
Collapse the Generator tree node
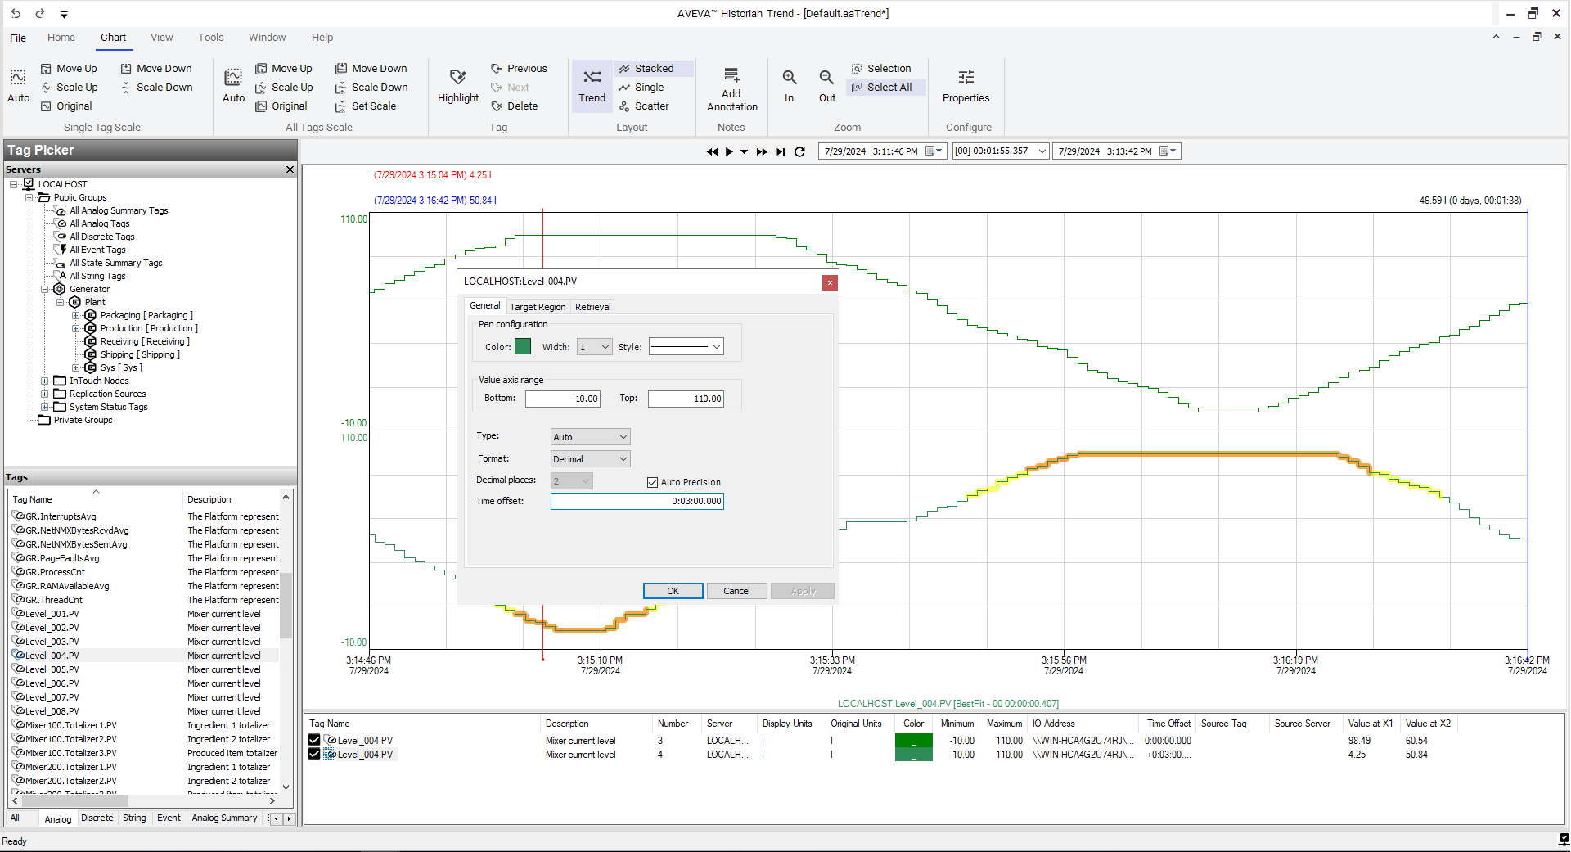point(45,289)
